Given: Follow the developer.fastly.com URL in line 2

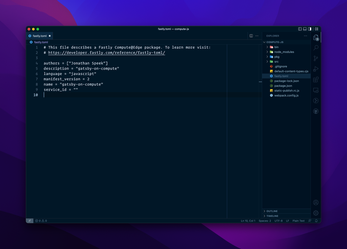Looking at the screenshot, I should click(107, 53).
